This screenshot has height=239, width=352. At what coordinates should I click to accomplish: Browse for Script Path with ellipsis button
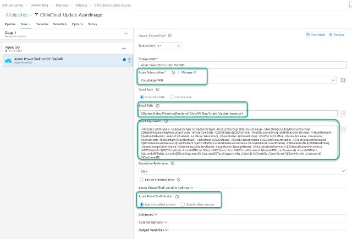point(343,113)
